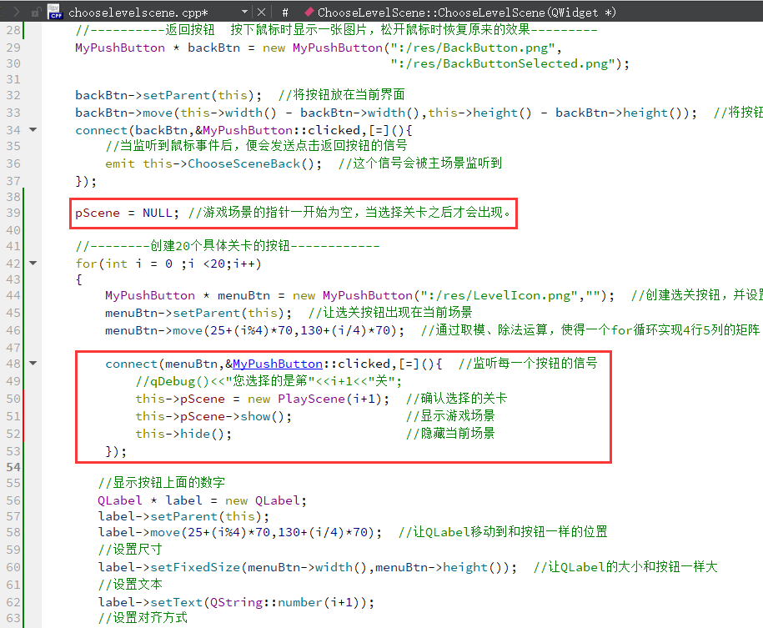This screenshot has width=763, height=628.
Task: Click 'for(int i = 0 ;i <20;i++)' line
Action: pyautogui.click(x=168, y=264)
